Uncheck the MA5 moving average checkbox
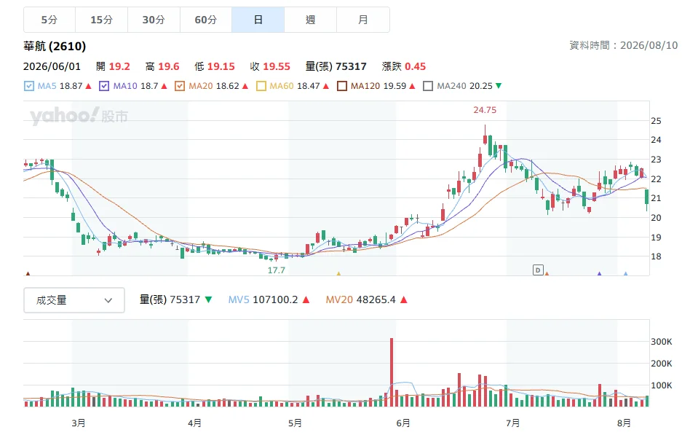The image size is (682, 435). click(x=28, y=86)
